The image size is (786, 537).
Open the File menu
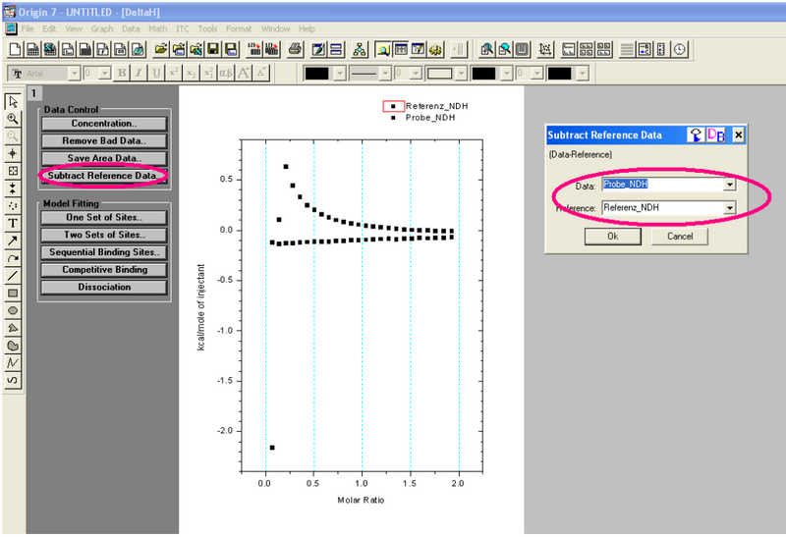tap(28, 28)
